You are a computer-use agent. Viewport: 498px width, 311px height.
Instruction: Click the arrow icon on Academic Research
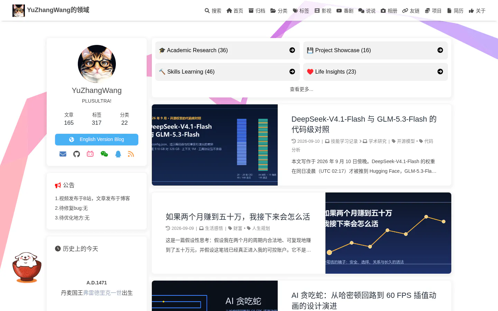(292, 50)
